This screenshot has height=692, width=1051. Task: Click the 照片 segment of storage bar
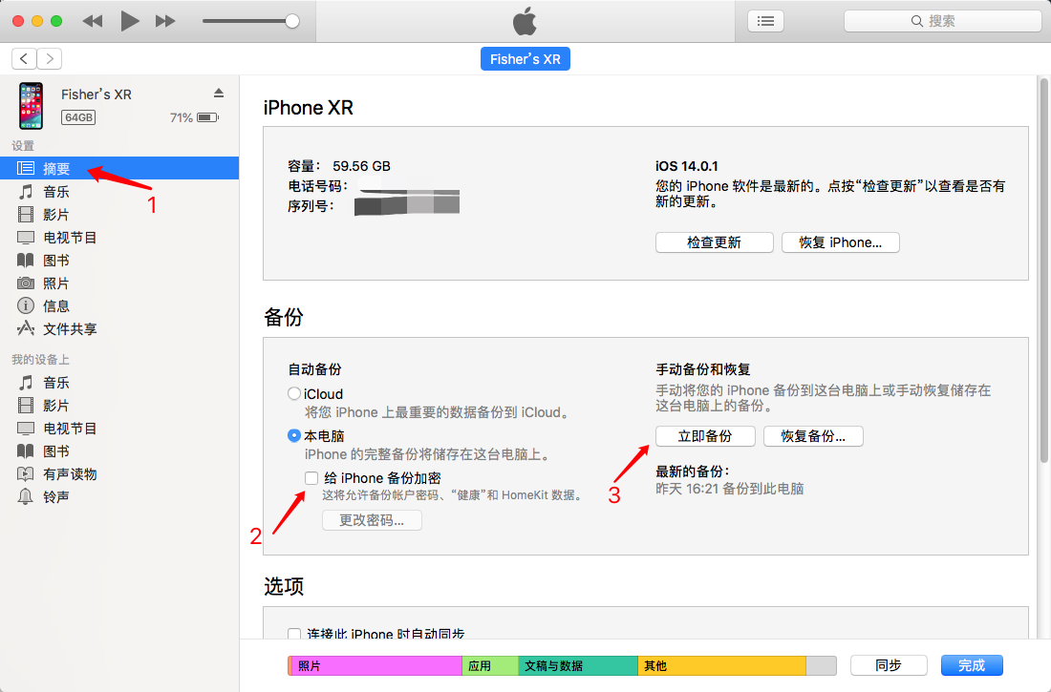(x=376, y=665)
